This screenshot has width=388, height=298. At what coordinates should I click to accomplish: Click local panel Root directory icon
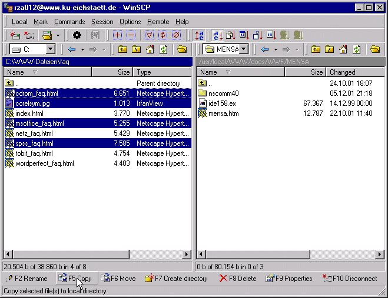[x=136, y=49]
